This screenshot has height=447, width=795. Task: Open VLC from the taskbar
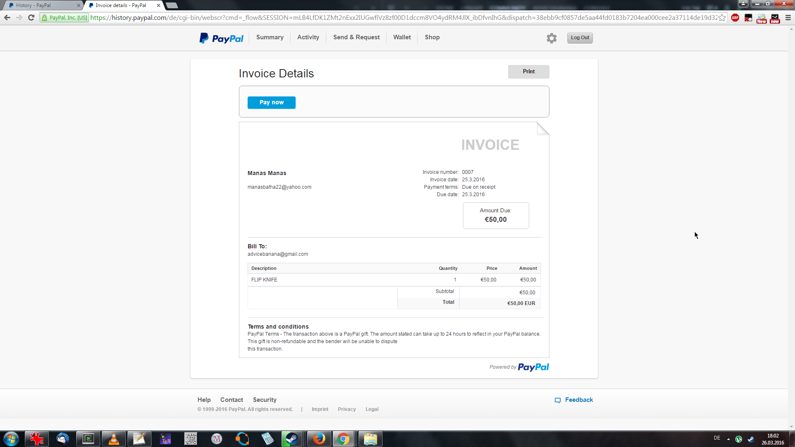tap(113, 439)
